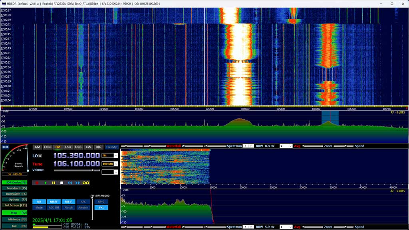Click the white stop square icon

click(x=62, y=183)
